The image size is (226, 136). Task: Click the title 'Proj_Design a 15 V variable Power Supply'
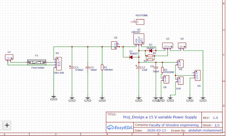click(x=160, y=117)
